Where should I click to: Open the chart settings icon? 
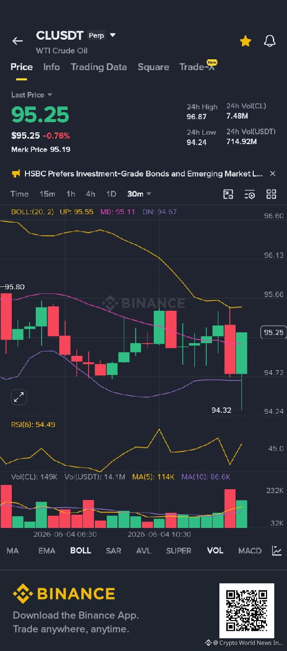250,194
